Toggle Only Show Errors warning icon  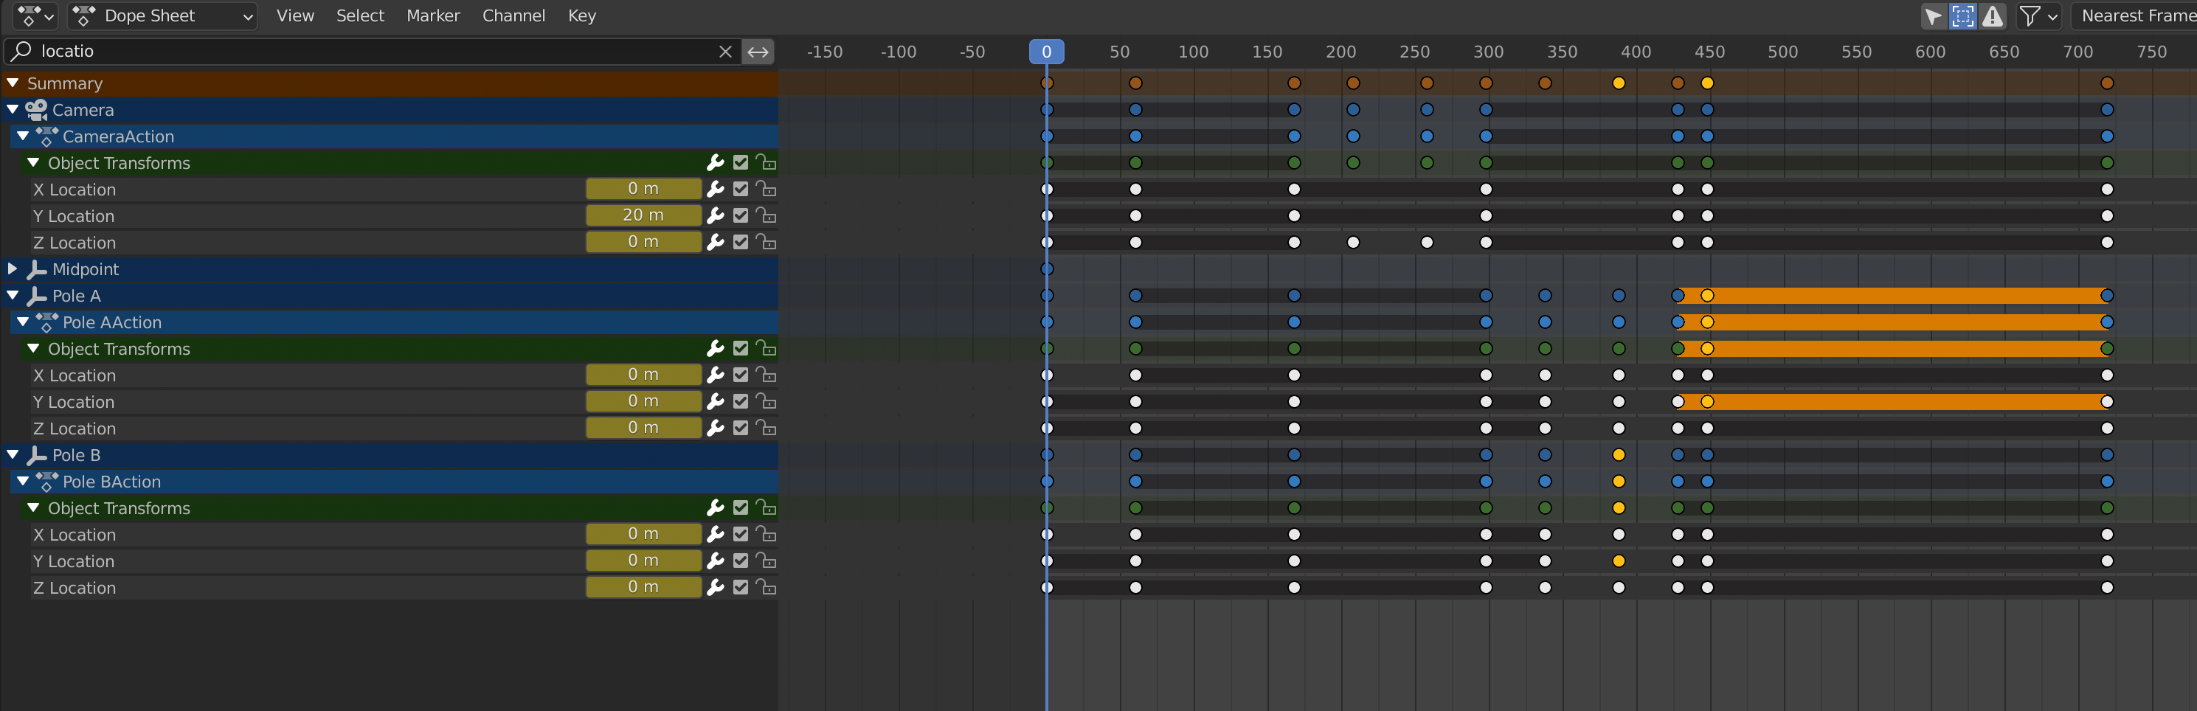pyautogui.click(x=1993, y=15)
